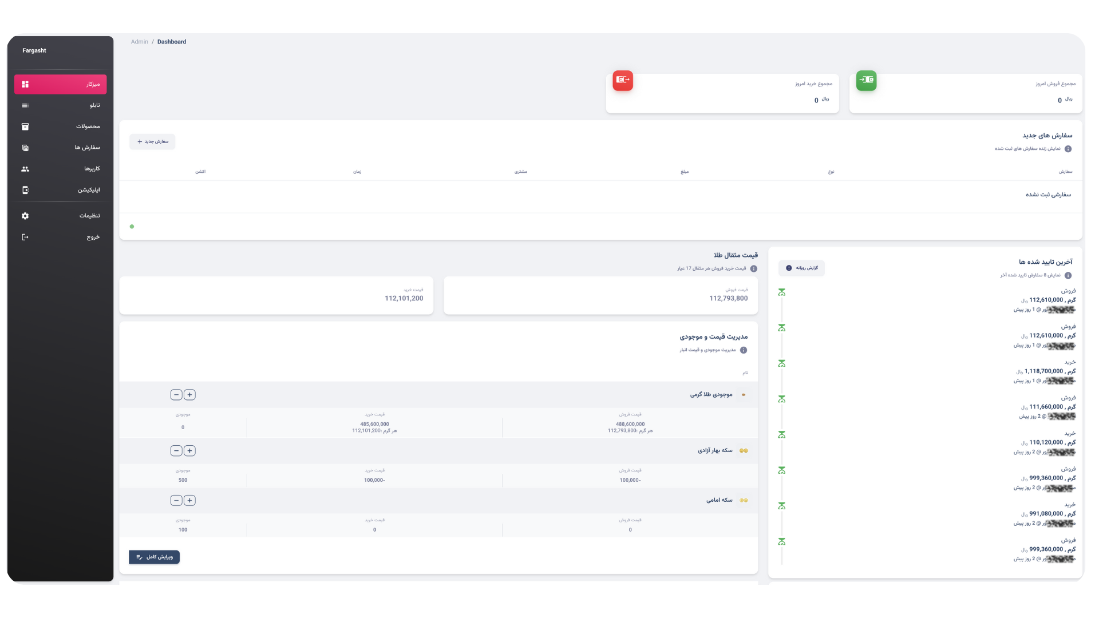This screenshot has width=1099, height=618.
Task: Click the logout arrow icon in sidebar
Action: click(x=25, y=237)
